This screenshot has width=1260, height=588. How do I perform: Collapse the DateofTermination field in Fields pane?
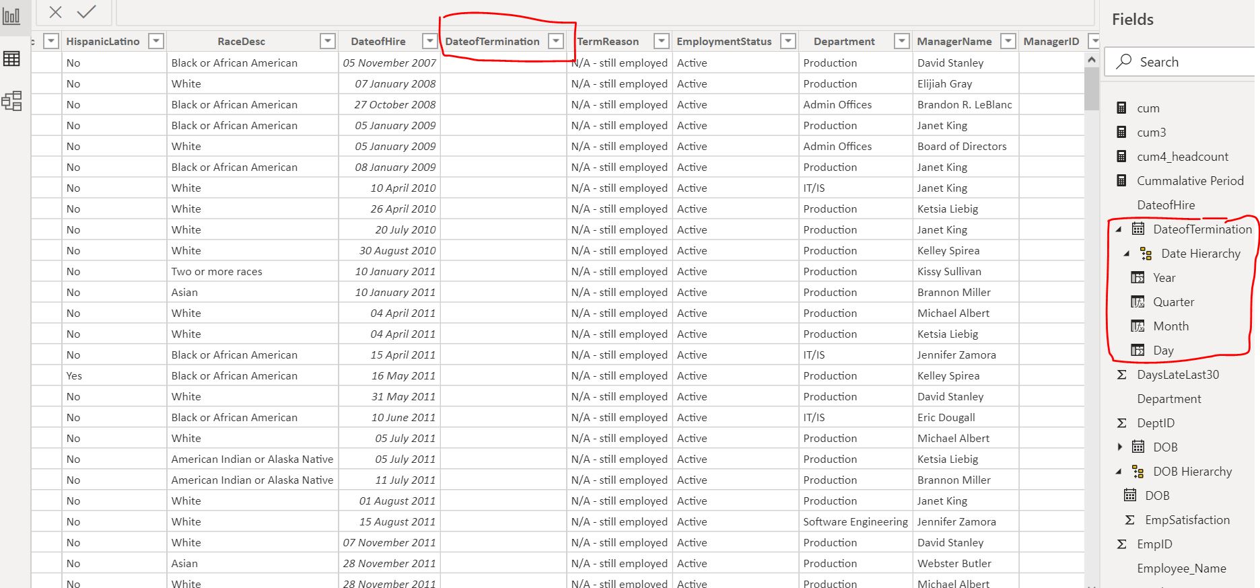1119,229
